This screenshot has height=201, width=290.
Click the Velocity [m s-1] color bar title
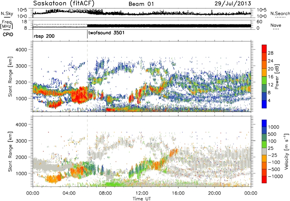pyautogui.click(x=286, y=151)
